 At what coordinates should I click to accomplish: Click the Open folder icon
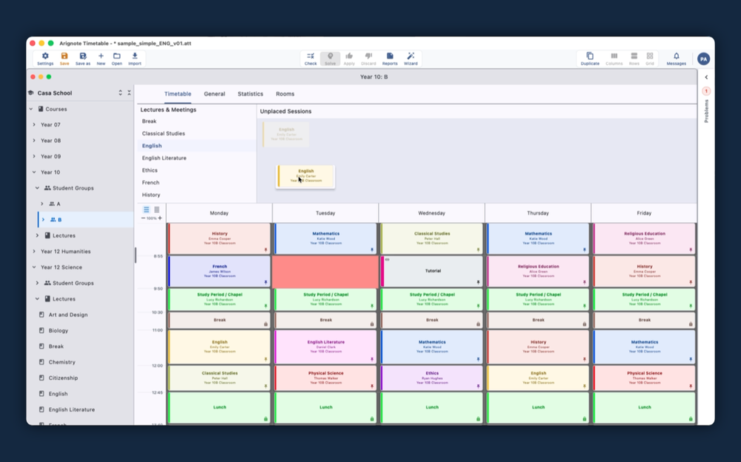point(117,56)
